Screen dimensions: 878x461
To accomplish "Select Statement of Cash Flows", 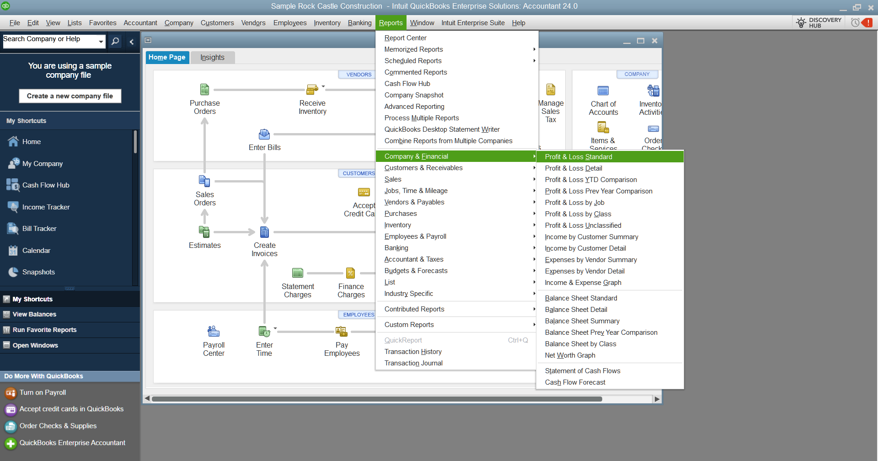I will point(610,371).
